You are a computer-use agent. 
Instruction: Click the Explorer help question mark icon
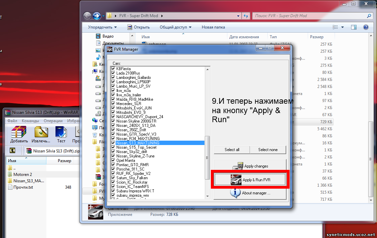pyautogui.click(x=366, y=27)
